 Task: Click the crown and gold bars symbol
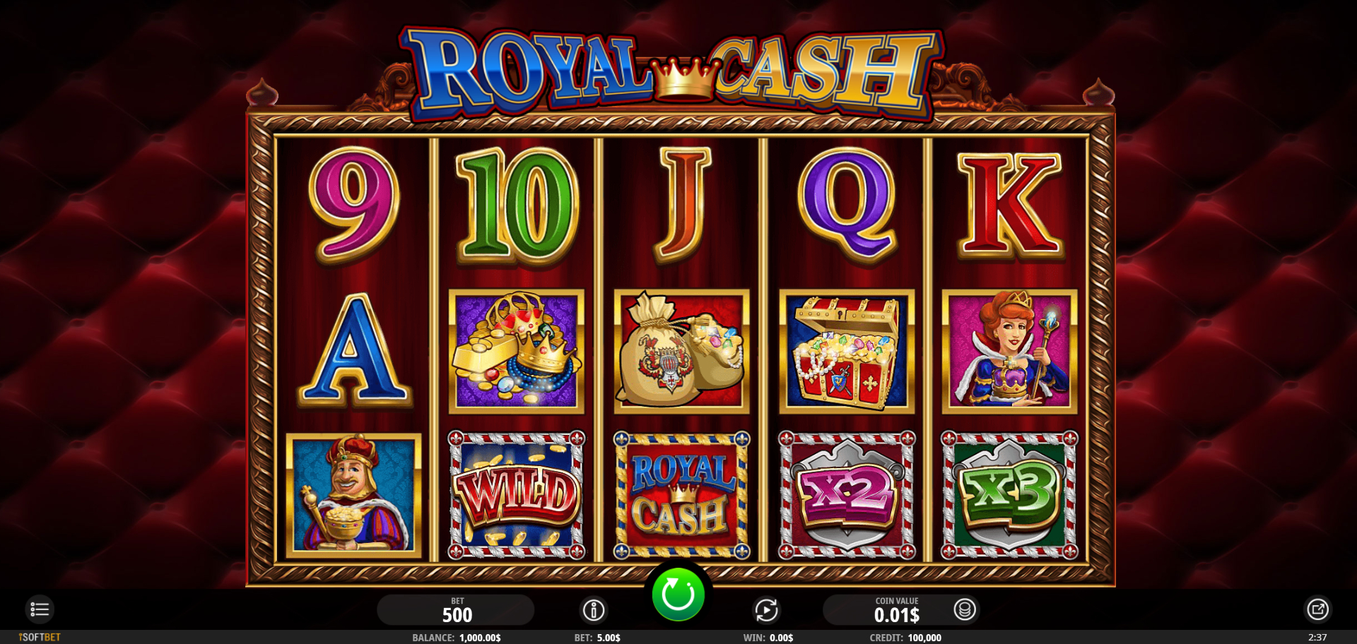click(x=517, y=351)
